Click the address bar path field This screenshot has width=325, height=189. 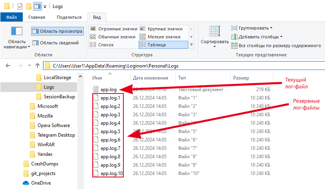pos(184,66)
